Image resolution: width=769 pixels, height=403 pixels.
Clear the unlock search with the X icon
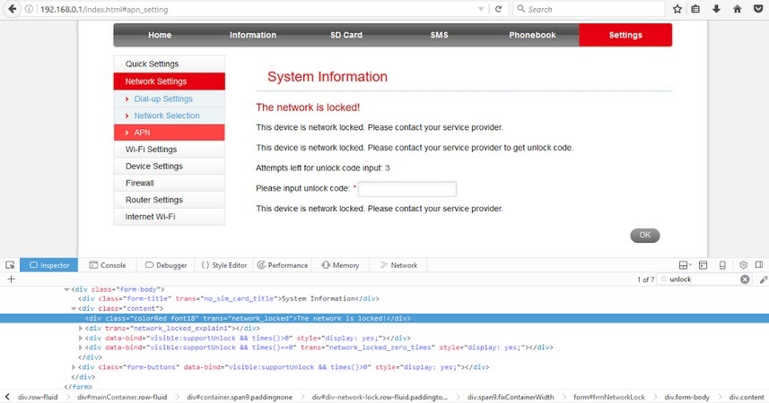click(x=745, y=279)
